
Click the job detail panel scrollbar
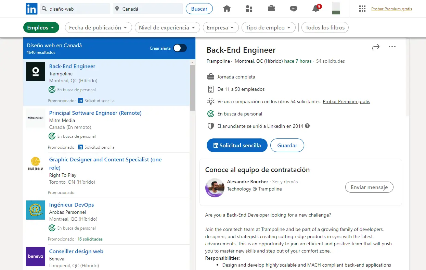click(x=407, y=77)
